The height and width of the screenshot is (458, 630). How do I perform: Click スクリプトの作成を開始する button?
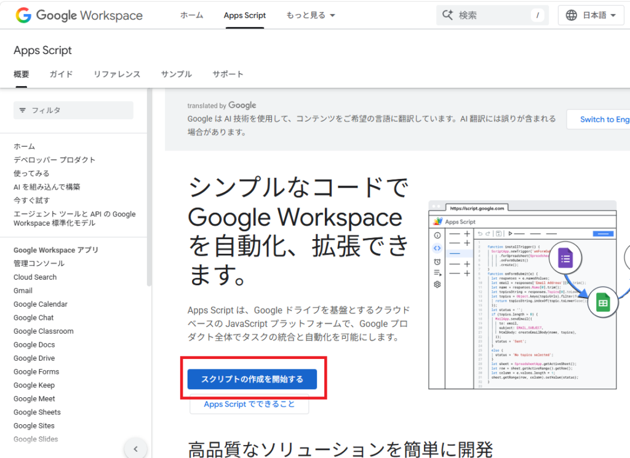pyautogui.click(x=252, y=379)
